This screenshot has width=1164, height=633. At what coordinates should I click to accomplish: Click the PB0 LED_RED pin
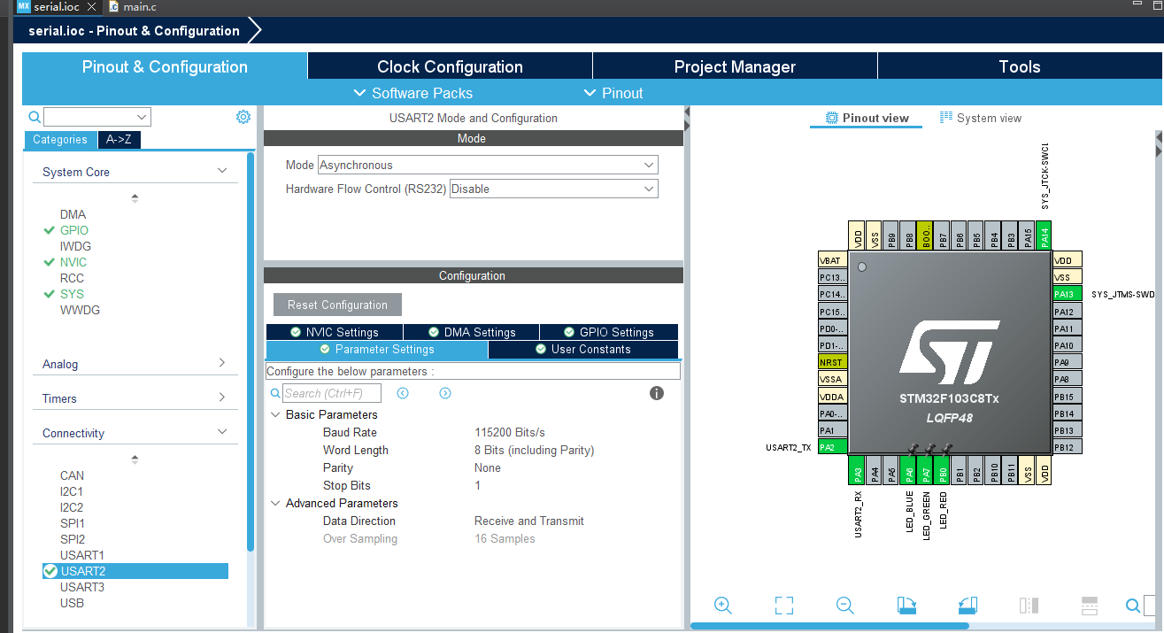click(943, 469)
